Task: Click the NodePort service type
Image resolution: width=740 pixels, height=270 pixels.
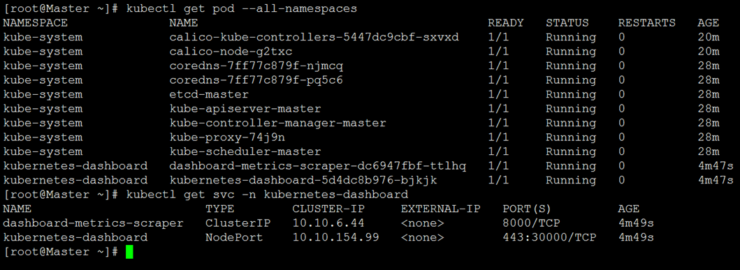Action: coord(234,237)
